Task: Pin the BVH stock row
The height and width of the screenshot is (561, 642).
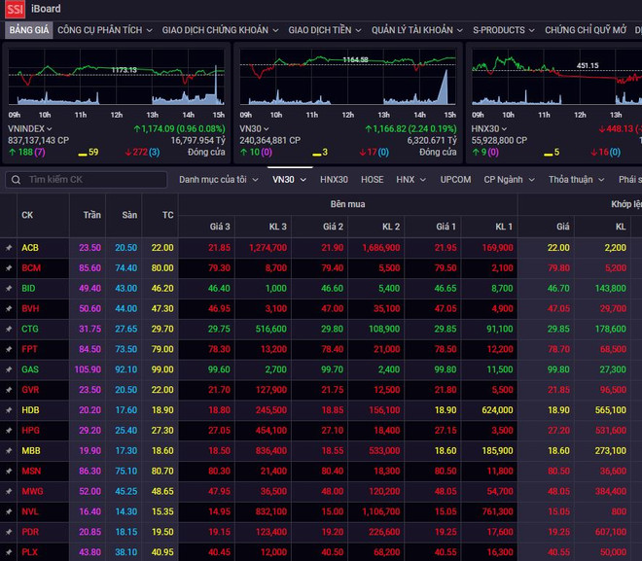Action: pyautogui.click(x=9, y=308)
